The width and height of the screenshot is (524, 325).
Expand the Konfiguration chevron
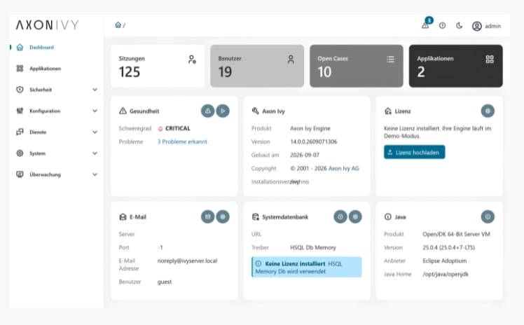[x=95, y=111]
